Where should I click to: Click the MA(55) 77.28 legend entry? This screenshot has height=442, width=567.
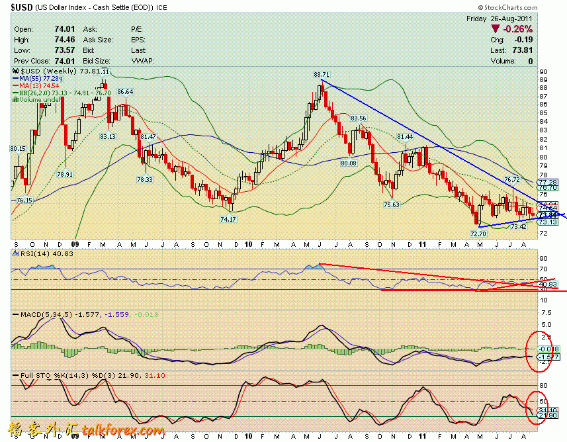click(38, 78)
